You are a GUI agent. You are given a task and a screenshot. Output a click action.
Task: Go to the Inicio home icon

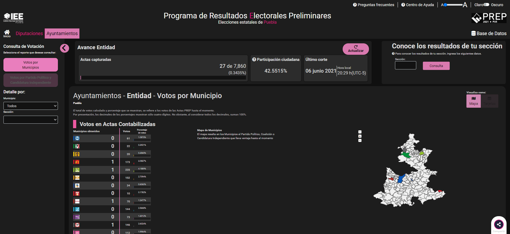(x=7, y=33)
